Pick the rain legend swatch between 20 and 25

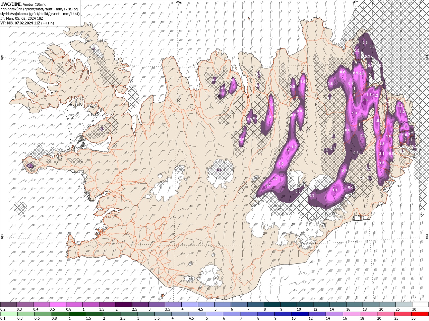(385, 314)
